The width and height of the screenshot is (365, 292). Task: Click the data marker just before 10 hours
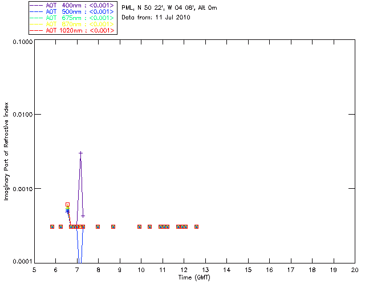pos(139,226)
